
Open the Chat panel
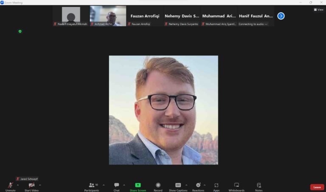point(116,186)
